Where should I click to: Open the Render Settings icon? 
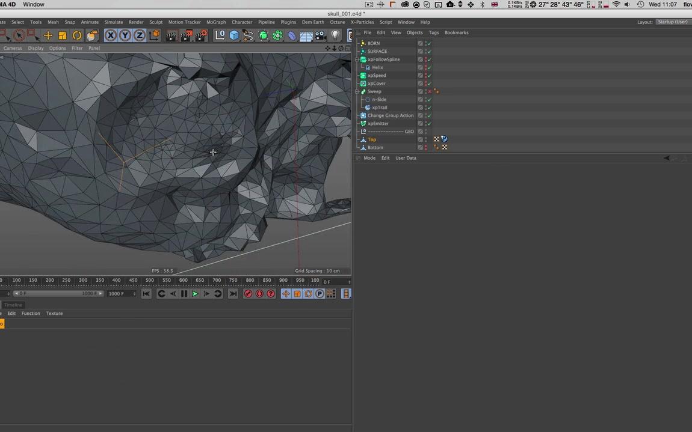coord(201,35)
